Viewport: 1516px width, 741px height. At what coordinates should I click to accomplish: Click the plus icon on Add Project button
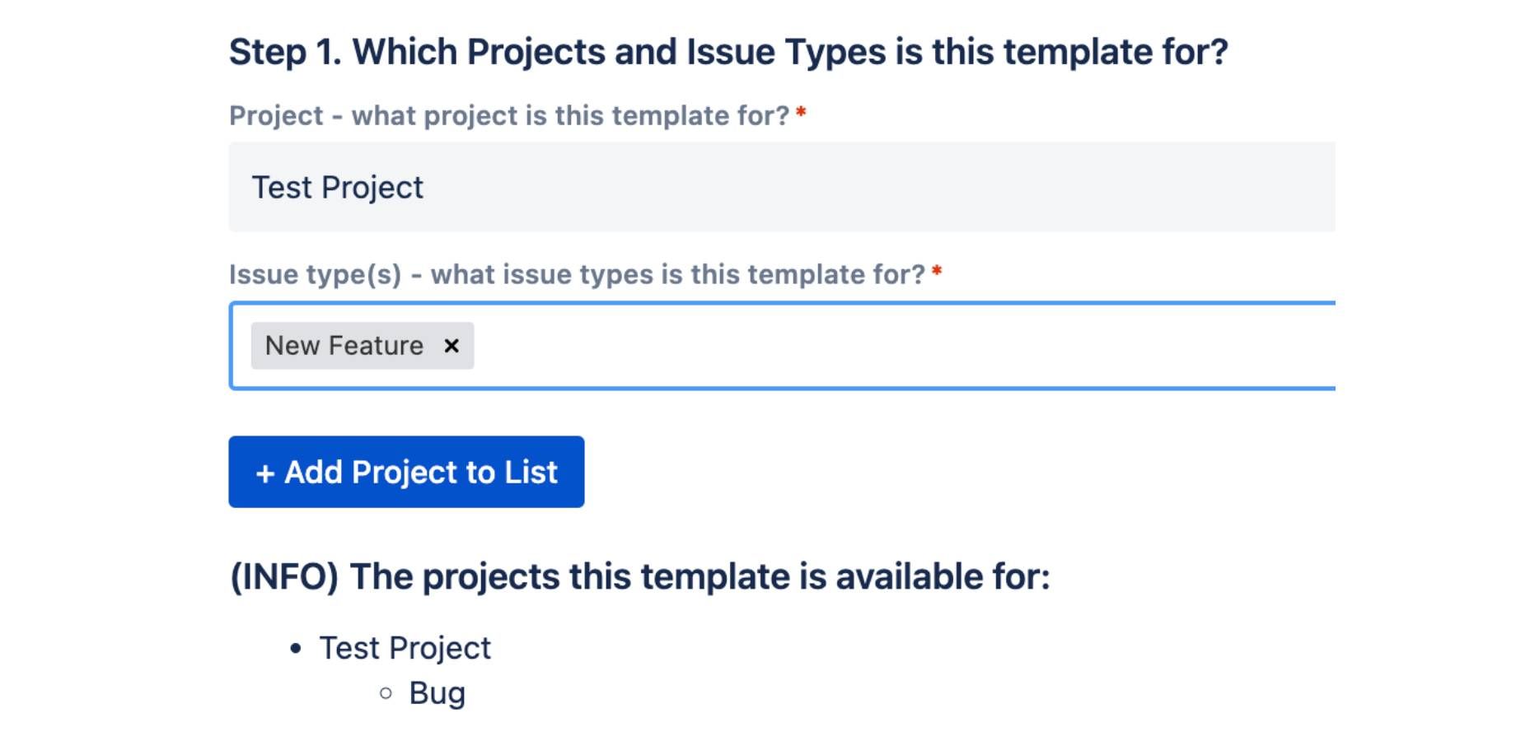[x=264, y=473]
